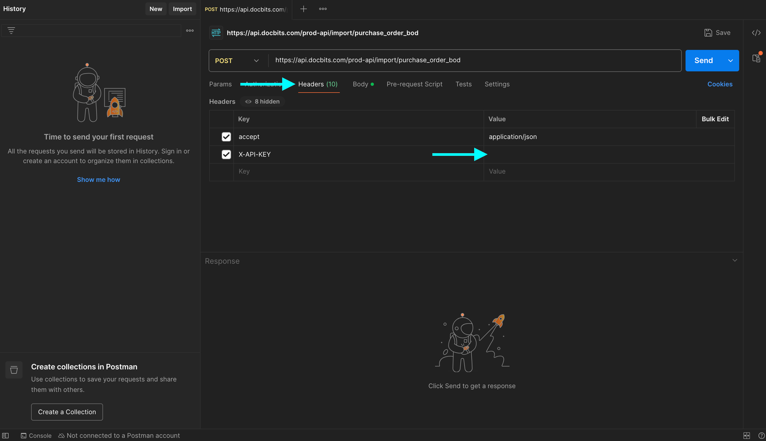Open the two-pane layout icon
Image resolution: width=766 pixels, height=441 pixels.
click(x=746, y=435)
